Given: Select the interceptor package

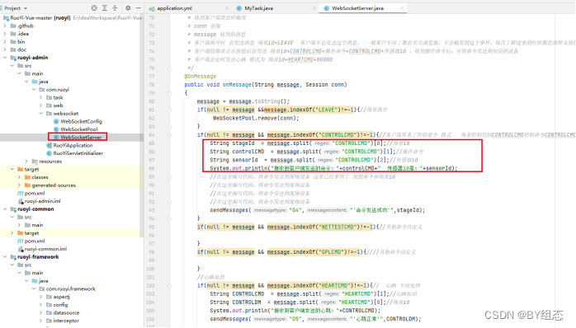Looking at the screenshot, I should 66,321.
